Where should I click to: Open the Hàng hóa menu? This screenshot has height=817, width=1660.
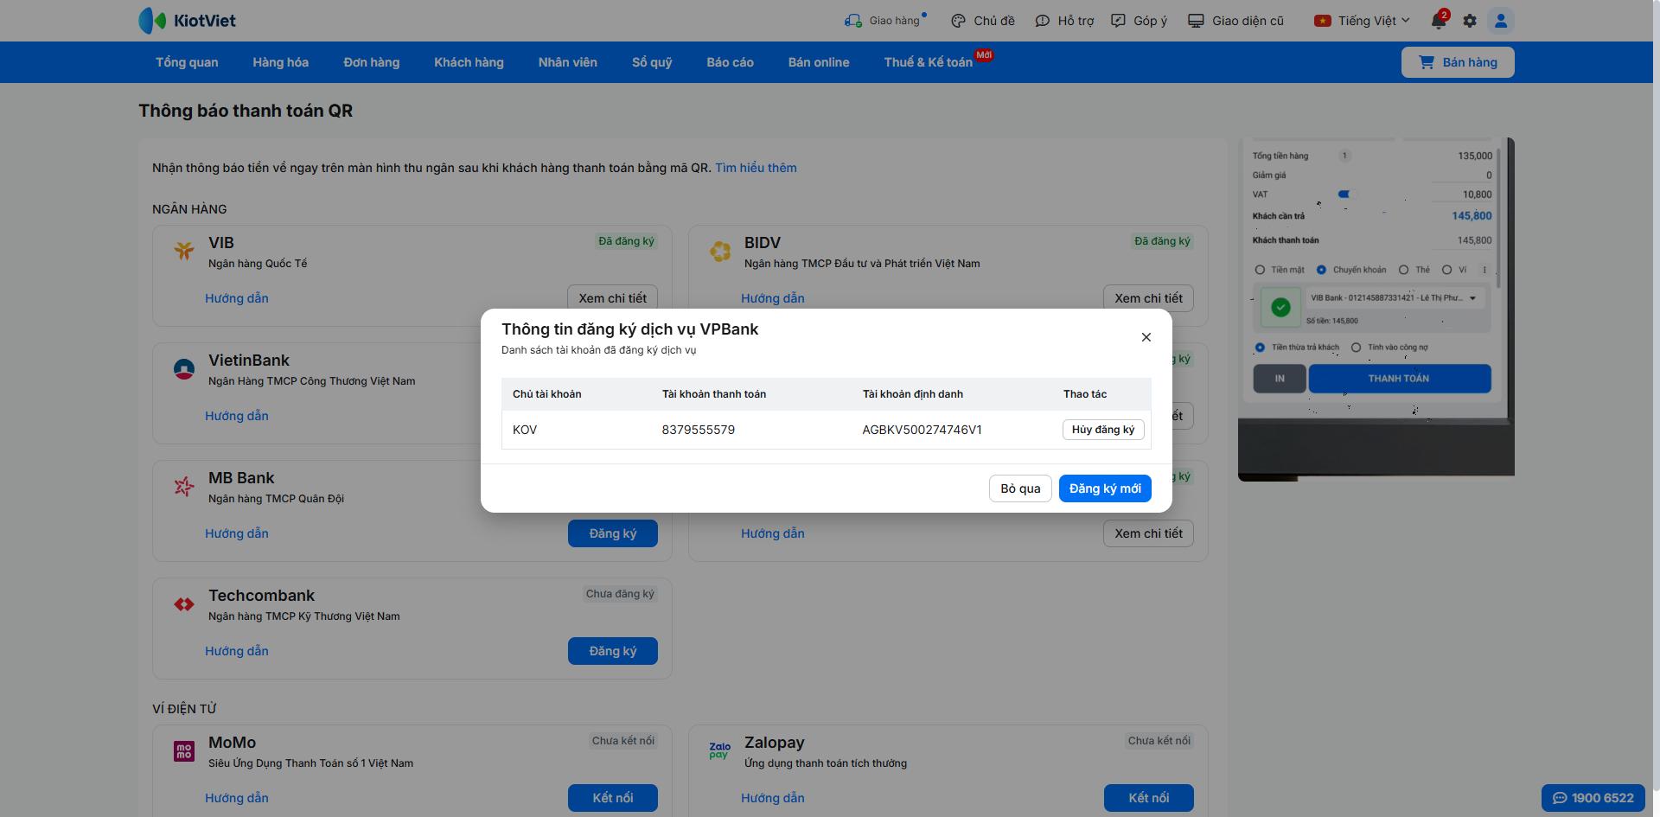point(281,62)
